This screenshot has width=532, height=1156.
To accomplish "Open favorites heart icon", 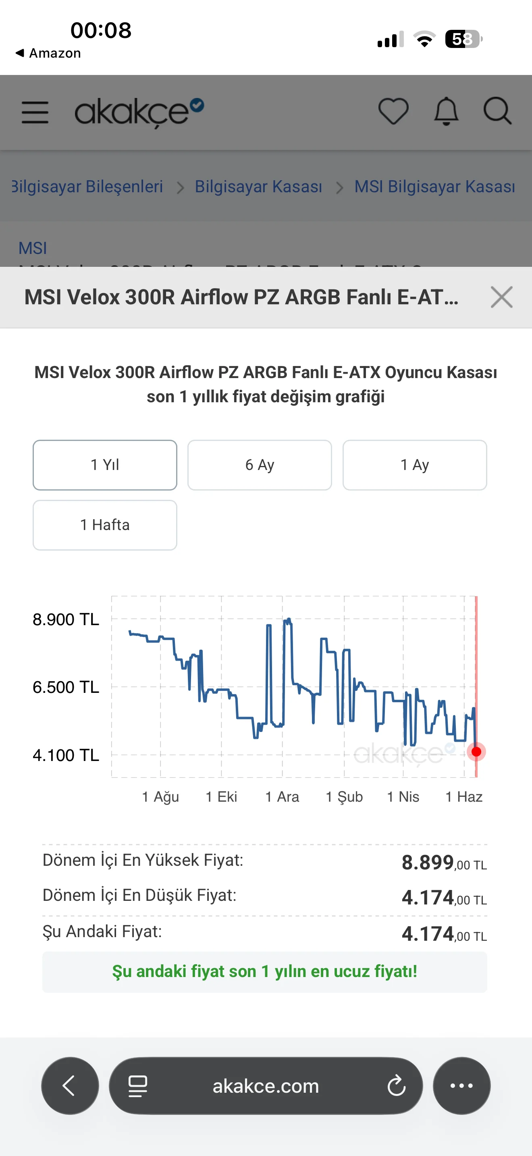I will [393, 111].
